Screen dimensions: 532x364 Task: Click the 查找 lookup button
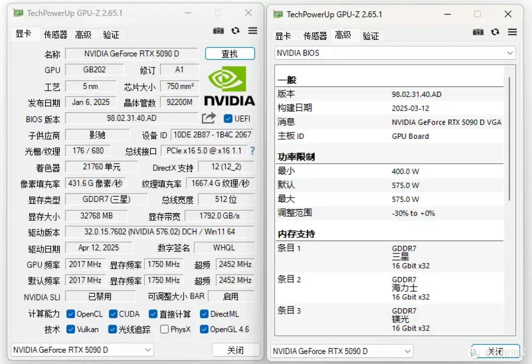[230, 54]
